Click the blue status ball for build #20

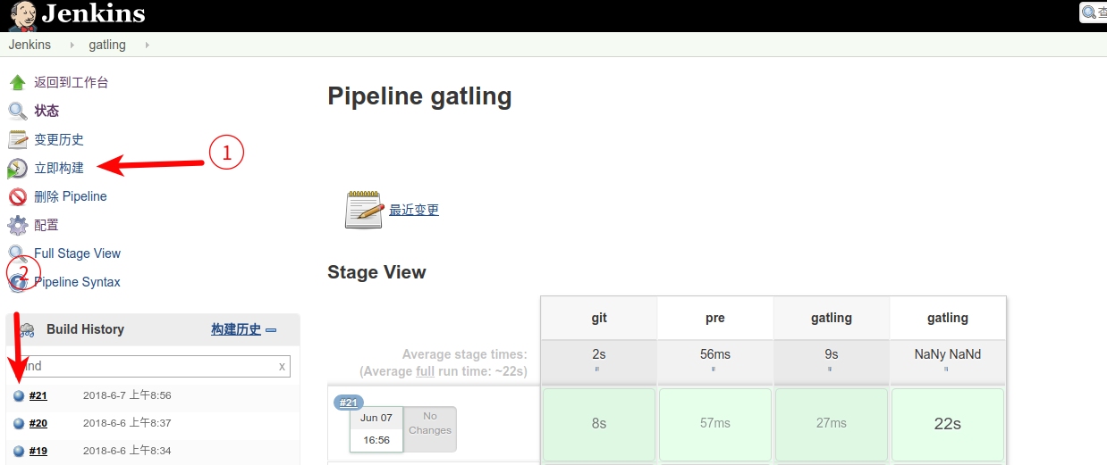pyautogui.click(x=19, y=424)
